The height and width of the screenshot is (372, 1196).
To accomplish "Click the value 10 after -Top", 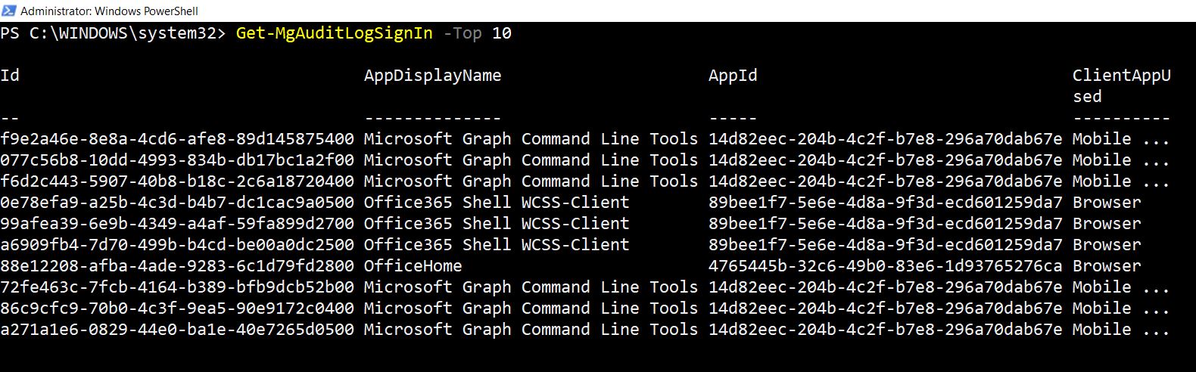I will tap(501, 33).
